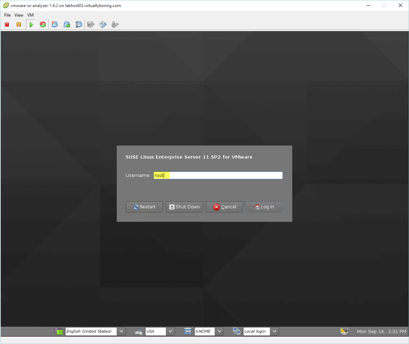This screenshot has height=344, width=409.
Task: Open the Local login dropdown
Action: click(257, 331)
